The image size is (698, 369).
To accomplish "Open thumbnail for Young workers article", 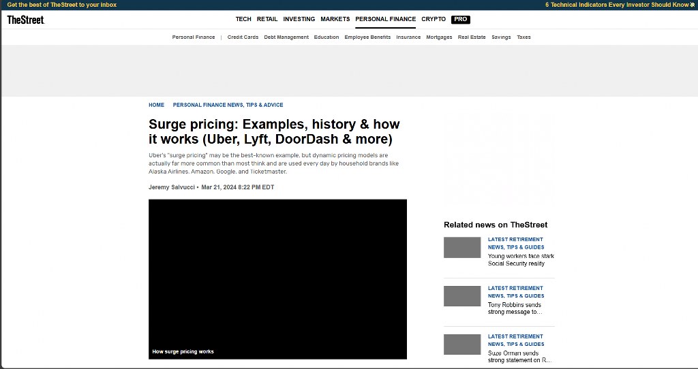I will pos(462,247).
